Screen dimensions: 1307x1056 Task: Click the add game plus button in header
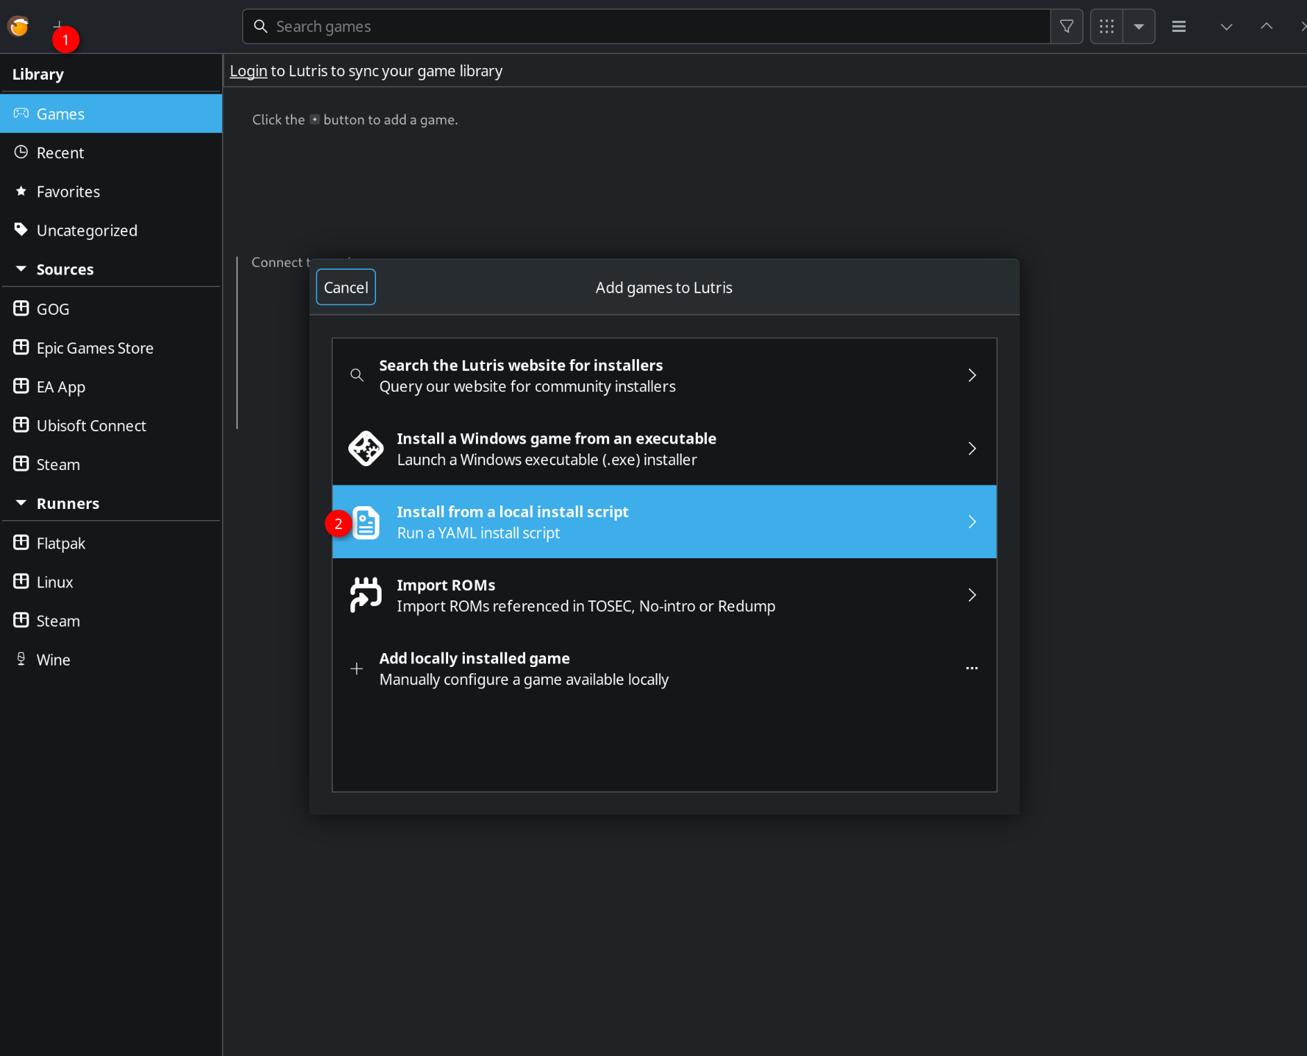(58, 26)
